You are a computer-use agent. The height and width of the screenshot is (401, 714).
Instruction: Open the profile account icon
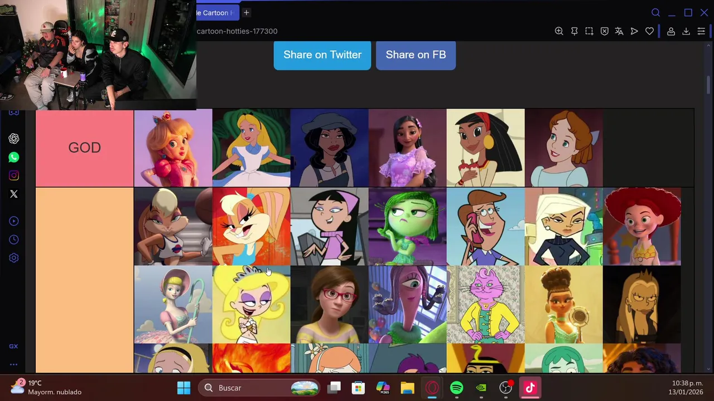coord(671,31)
